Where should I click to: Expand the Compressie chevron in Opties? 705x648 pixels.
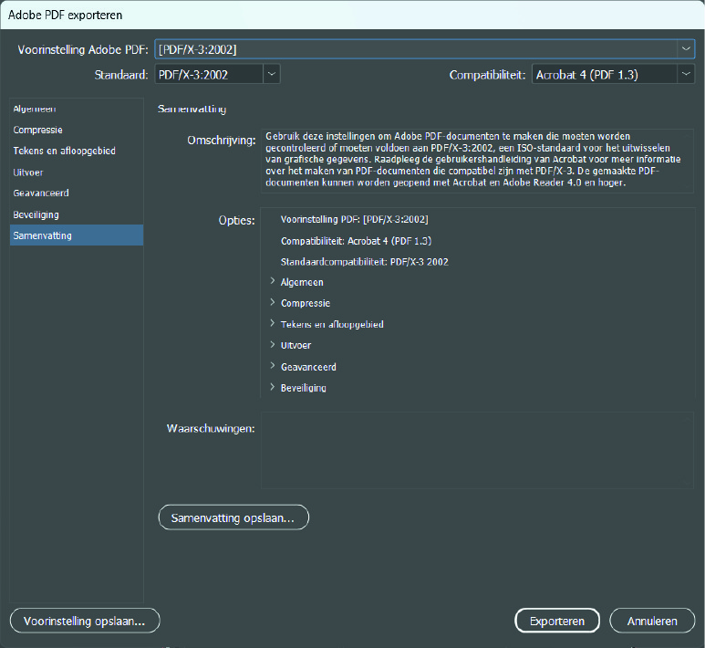[x=273, y=303]
